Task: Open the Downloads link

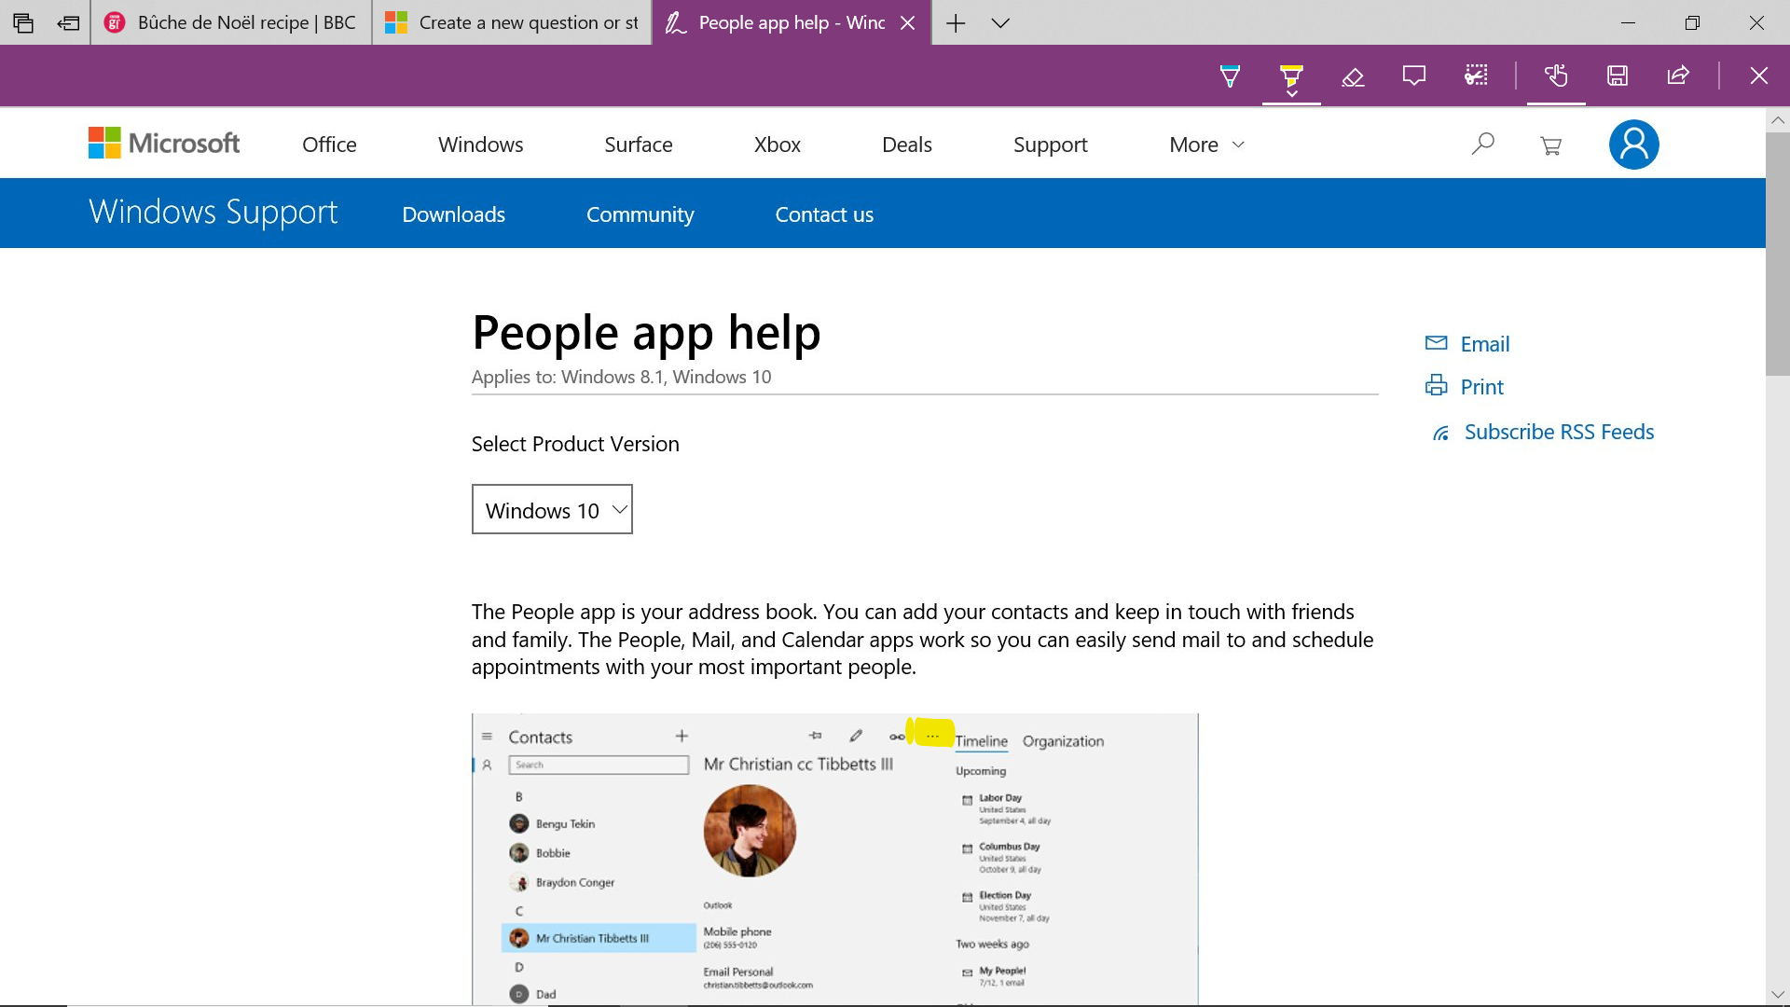Action: coord(453,214)
